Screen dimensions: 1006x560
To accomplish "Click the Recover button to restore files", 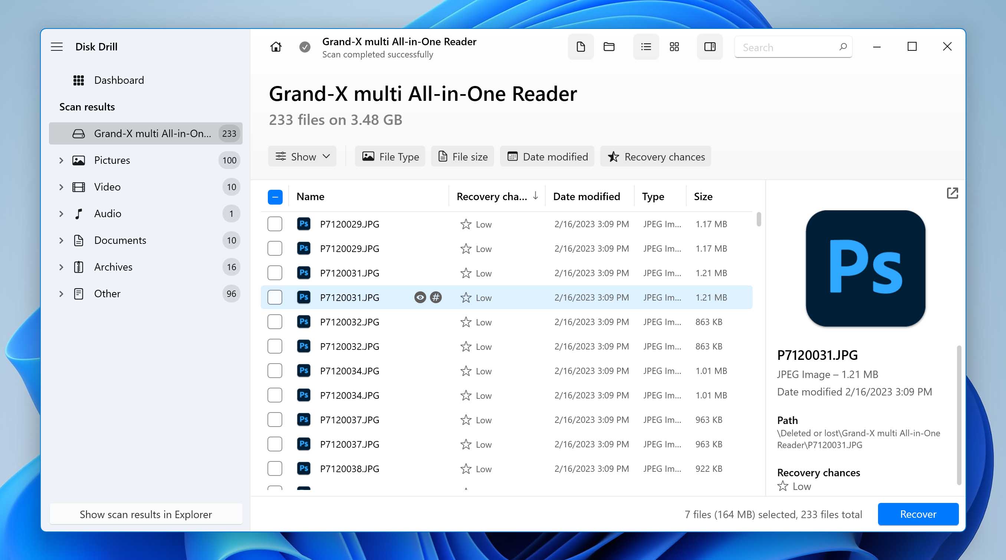I will 918,514.
